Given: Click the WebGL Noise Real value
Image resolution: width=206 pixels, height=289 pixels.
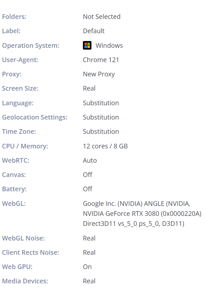Looking at the screenshot, I should (x=89, y=238).
